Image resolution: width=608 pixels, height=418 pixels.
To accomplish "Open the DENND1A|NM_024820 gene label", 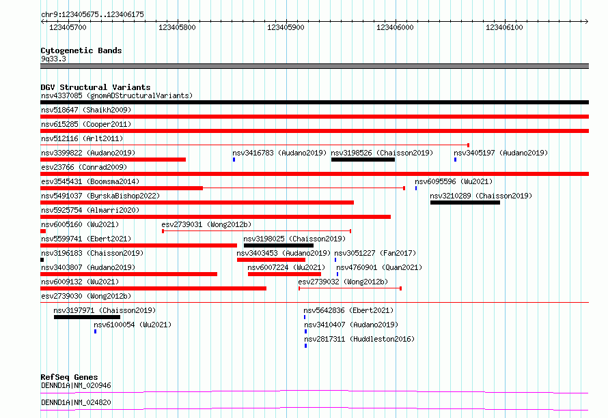I will [x=76, y=402].
